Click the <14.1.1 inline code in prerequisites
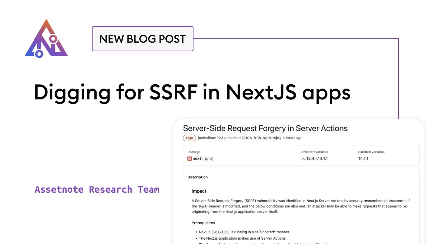434x244 pixels. click(x=221, y=232)
